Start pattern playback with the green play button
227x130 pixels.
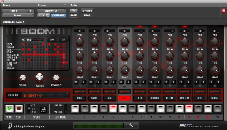click(x=9, y=109)
